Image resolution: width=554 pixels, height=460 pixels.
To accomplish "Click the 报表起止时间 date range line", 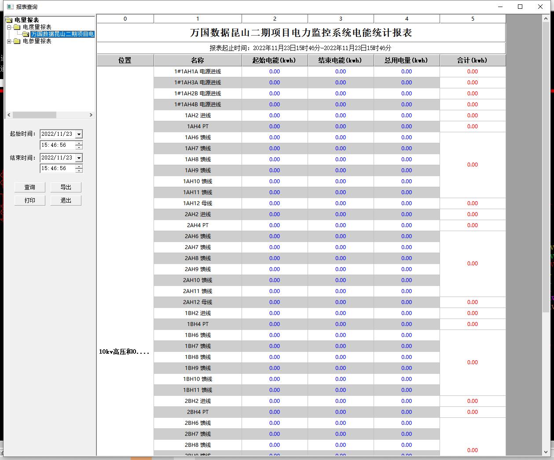I will coord(301,48).
